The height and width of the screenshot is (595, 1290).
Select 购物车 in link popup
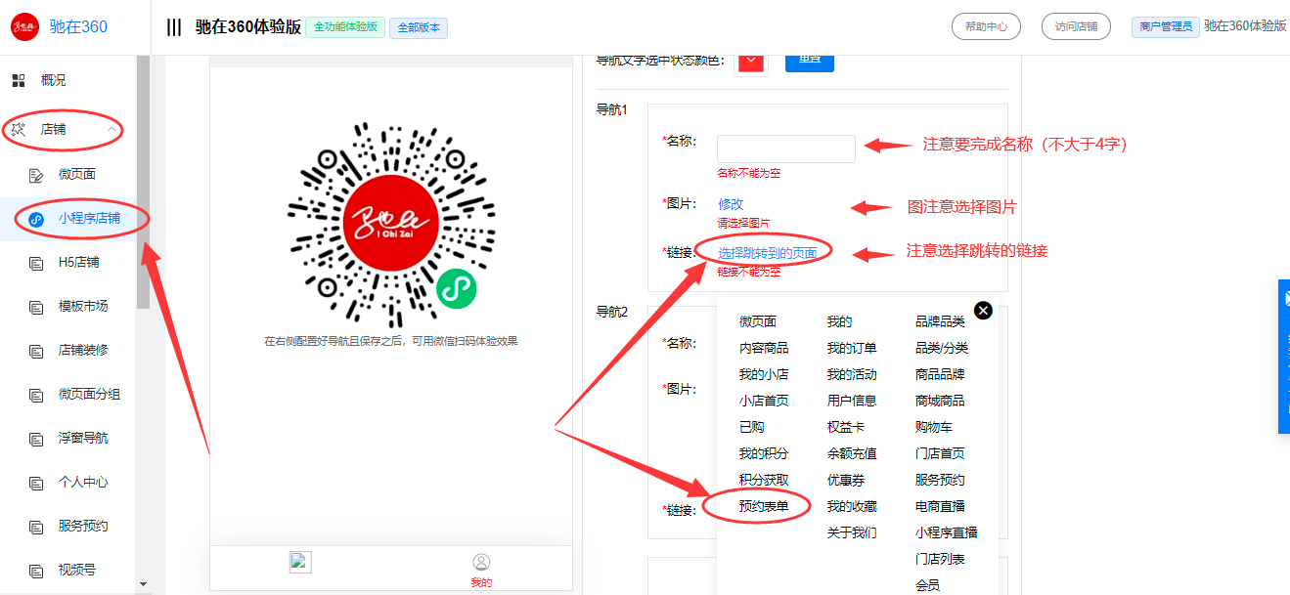(934, 427)
